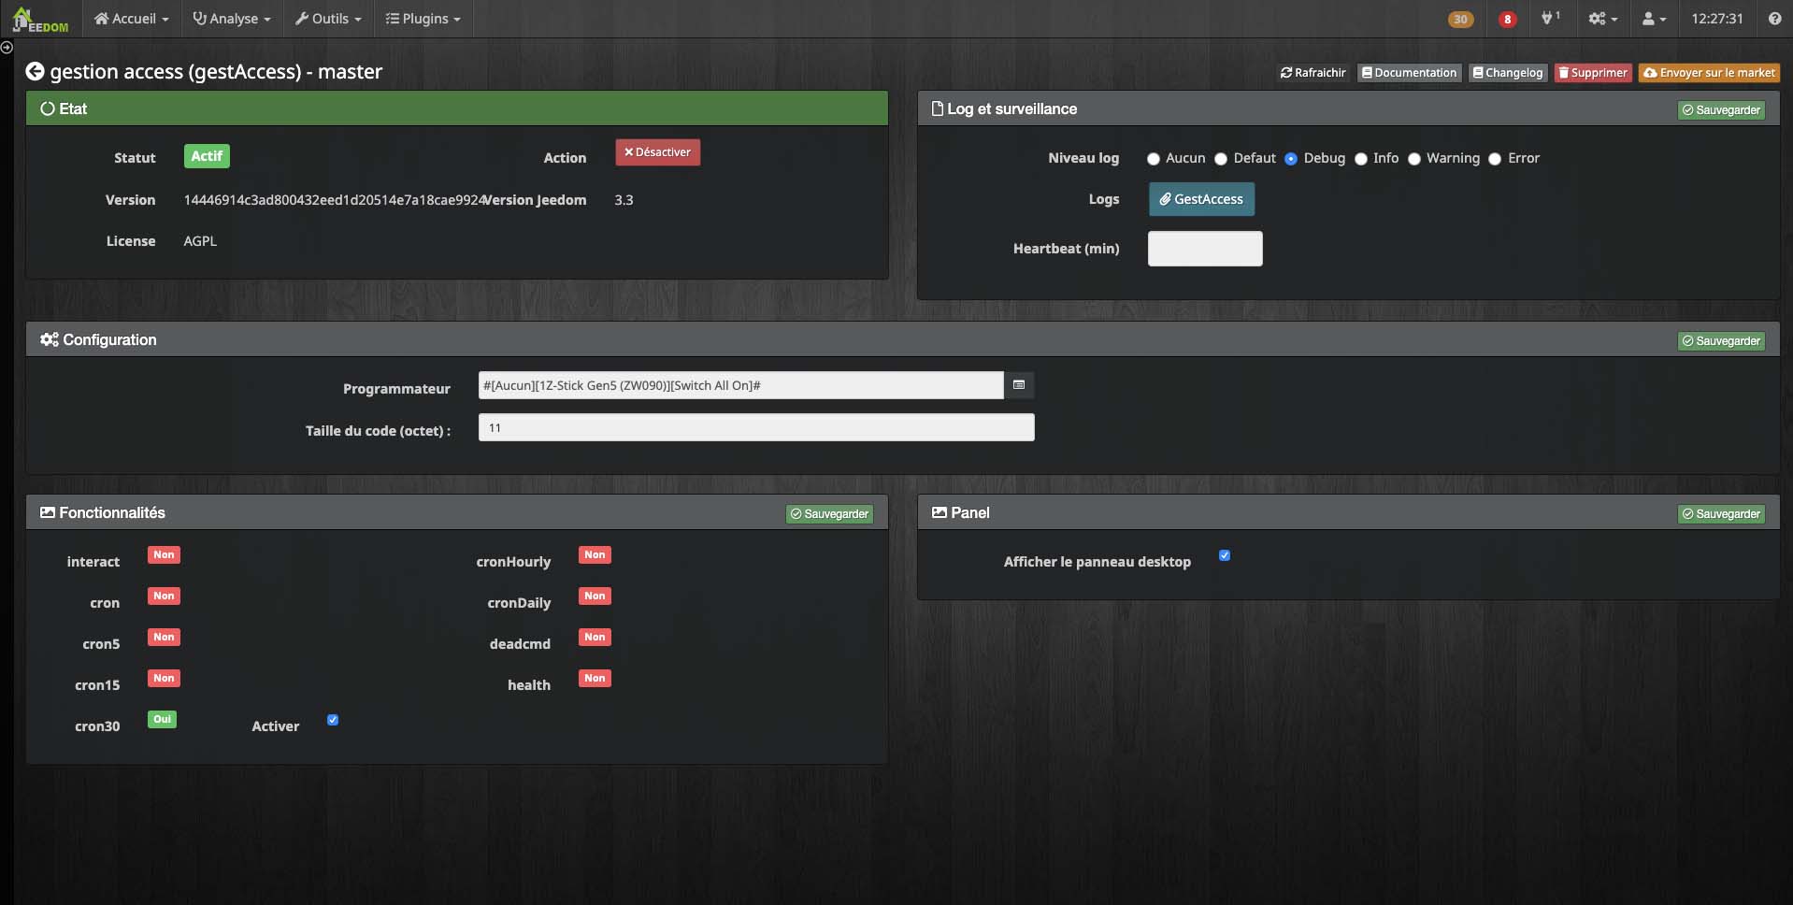Click the plugin version hash text
Image resolution: width=1793 pixels, height=905 pixels.
335,200
